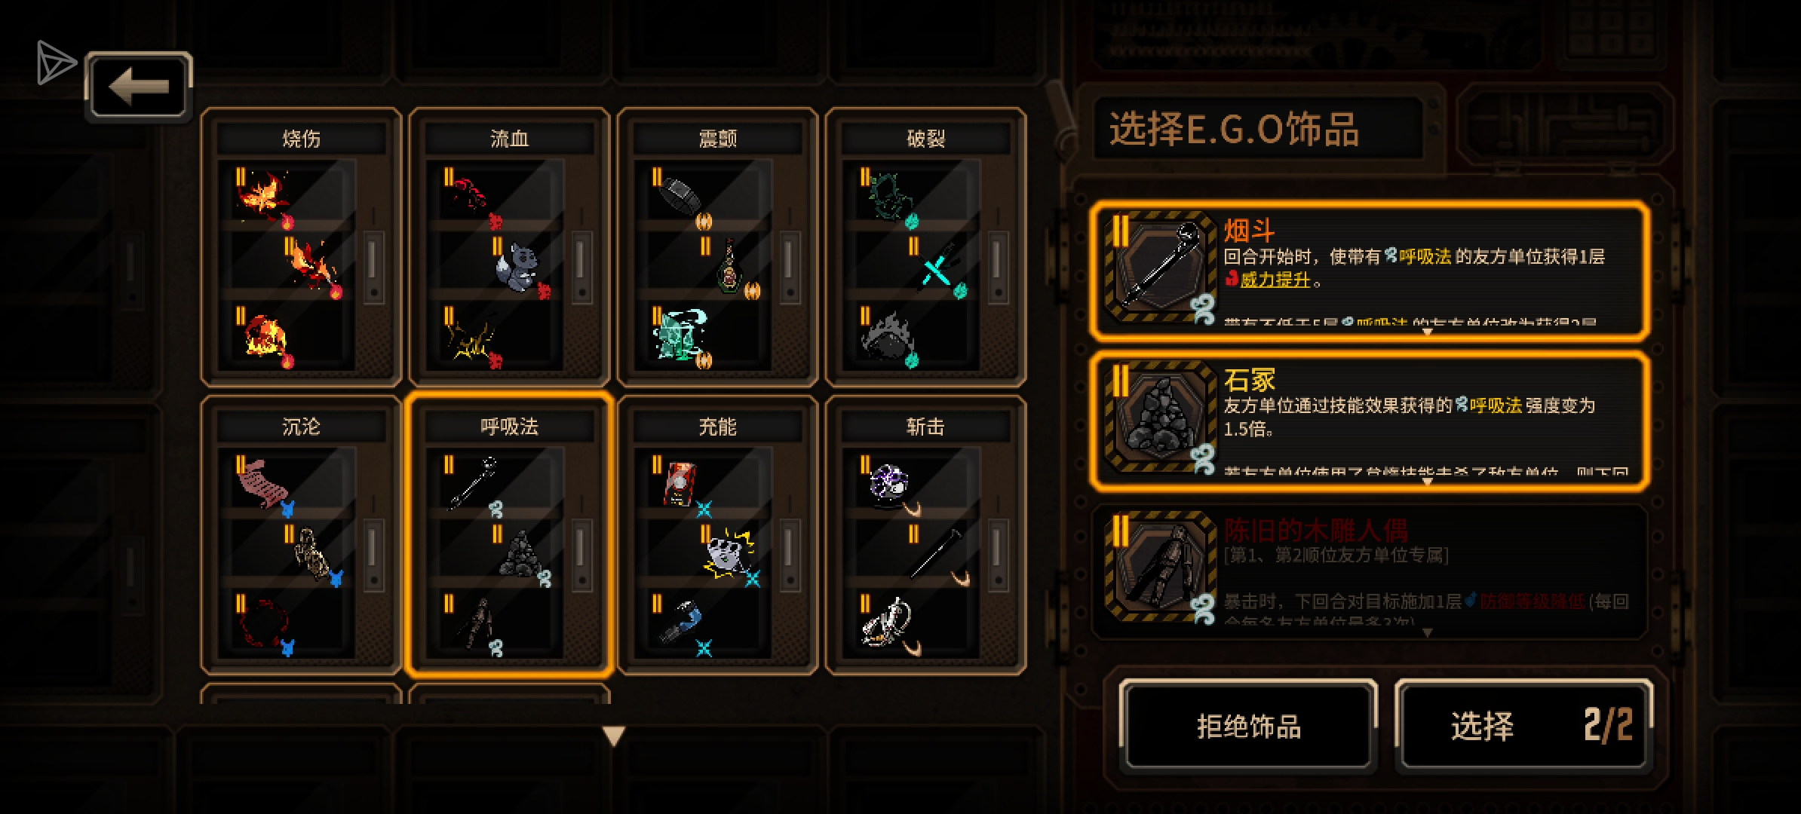The width and height of the screenshot is (1801, 814).
Task: Confirm with the 选择 2/2 button
Action: 1524,726
